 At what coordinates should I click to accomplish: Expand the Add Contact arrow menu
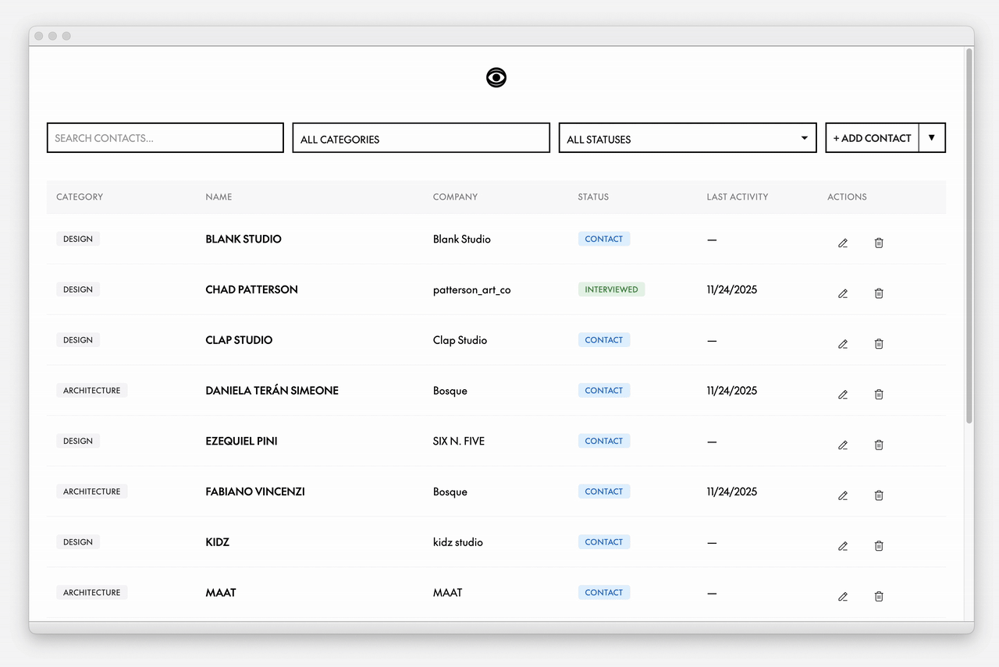pos(931,138)
